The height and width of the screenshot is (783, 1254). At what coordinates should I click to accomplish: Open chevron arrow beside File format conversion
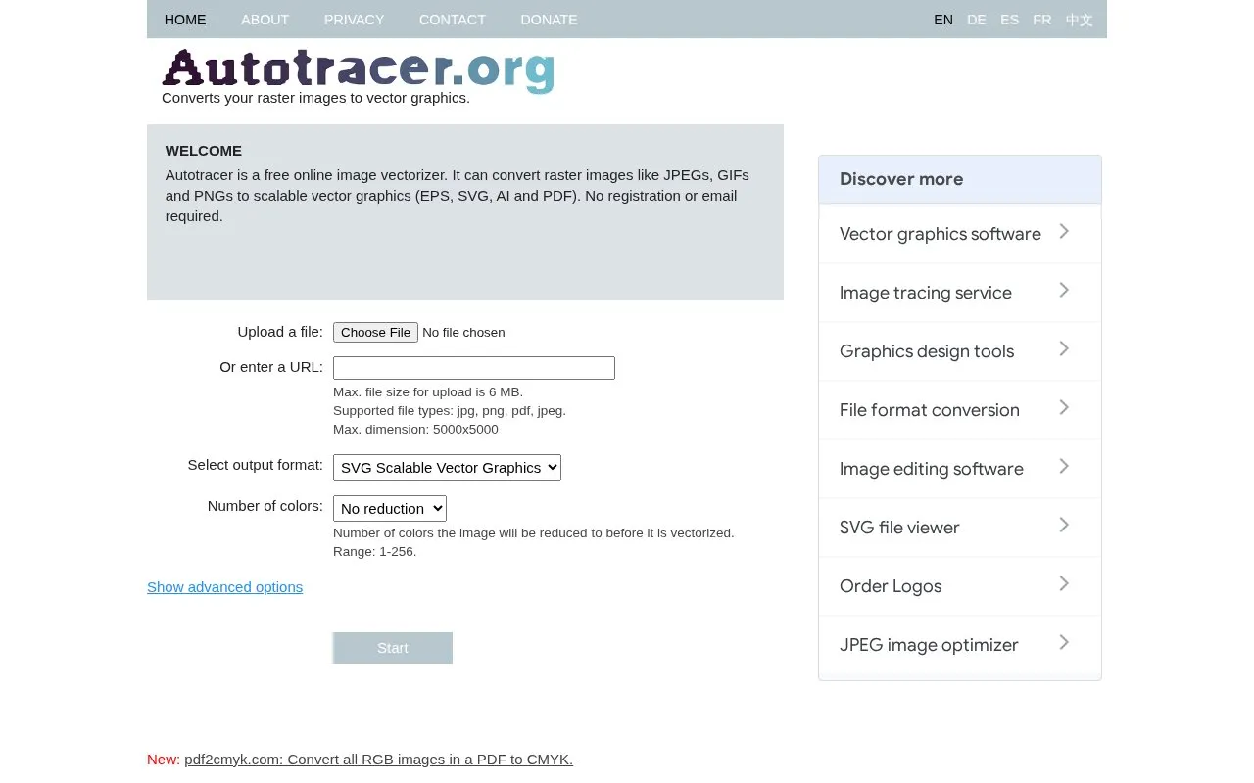pyautogui.click(x=1064, y=408)
